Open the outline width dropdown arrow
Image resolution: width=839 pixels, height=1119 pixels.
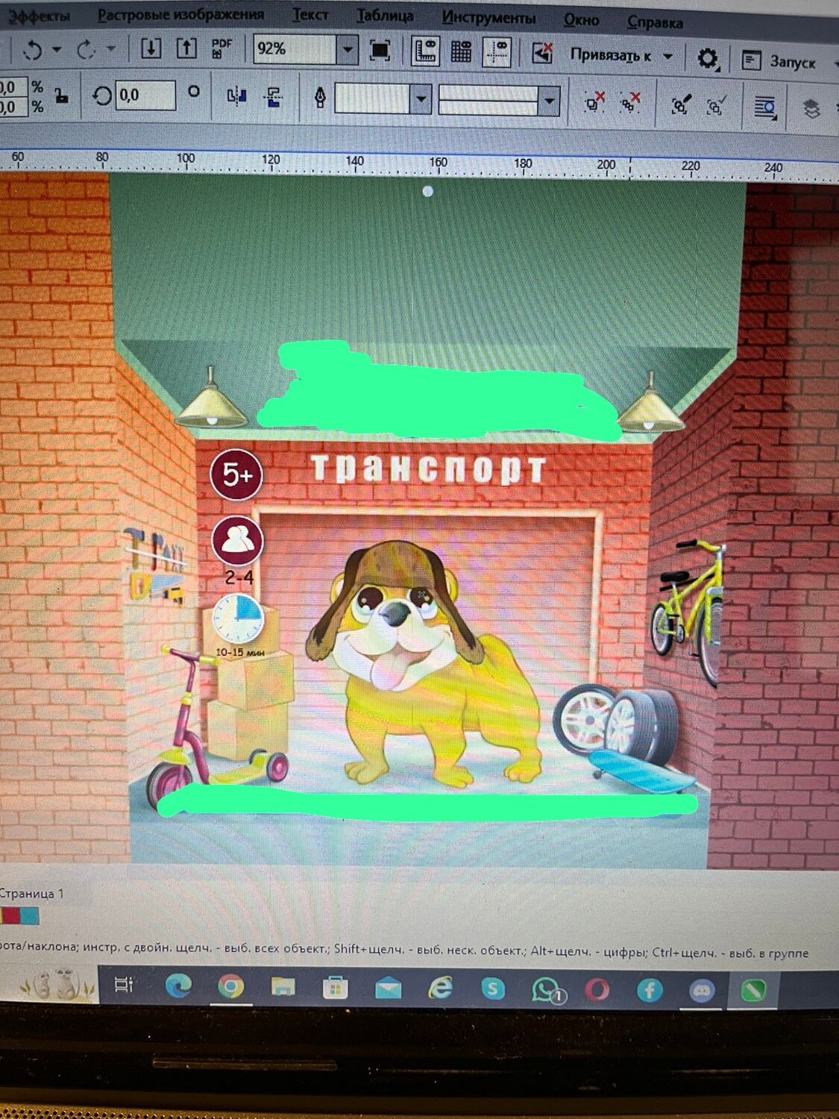pos(421,99)
